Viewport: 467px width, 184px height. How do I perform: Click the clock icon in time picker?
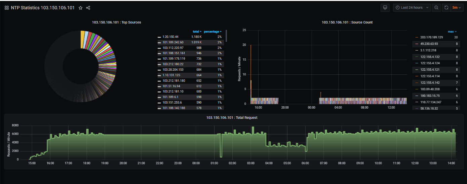pyautogui.click(x=398, y=8)
